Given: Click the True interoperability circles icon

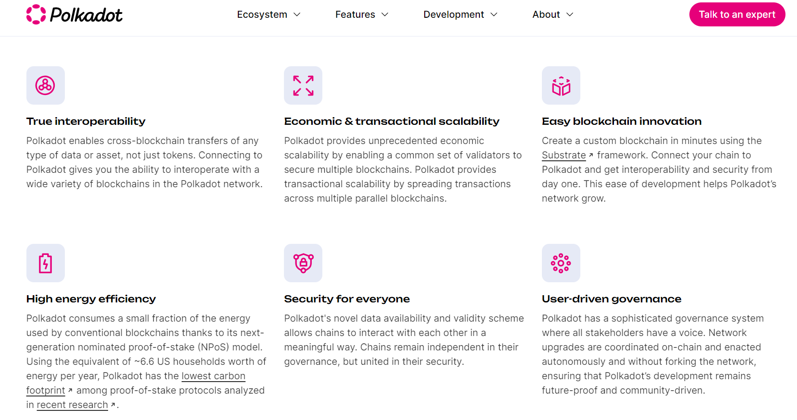Looking at the screenshot, I should [45, 85].
